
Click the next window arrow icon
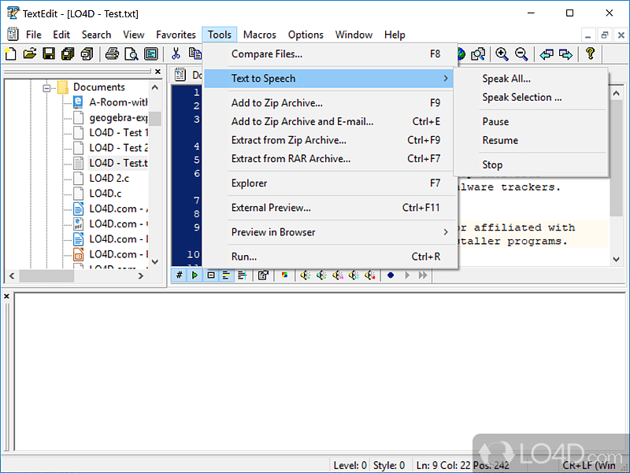565,54
